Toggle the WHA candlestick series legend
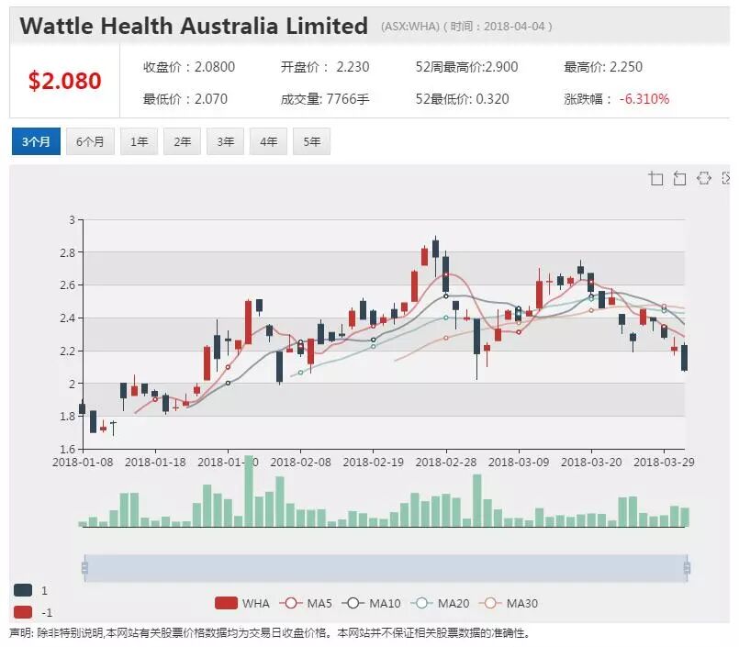The height and width of the screenshot is (647, 739). tap(241, 603)
